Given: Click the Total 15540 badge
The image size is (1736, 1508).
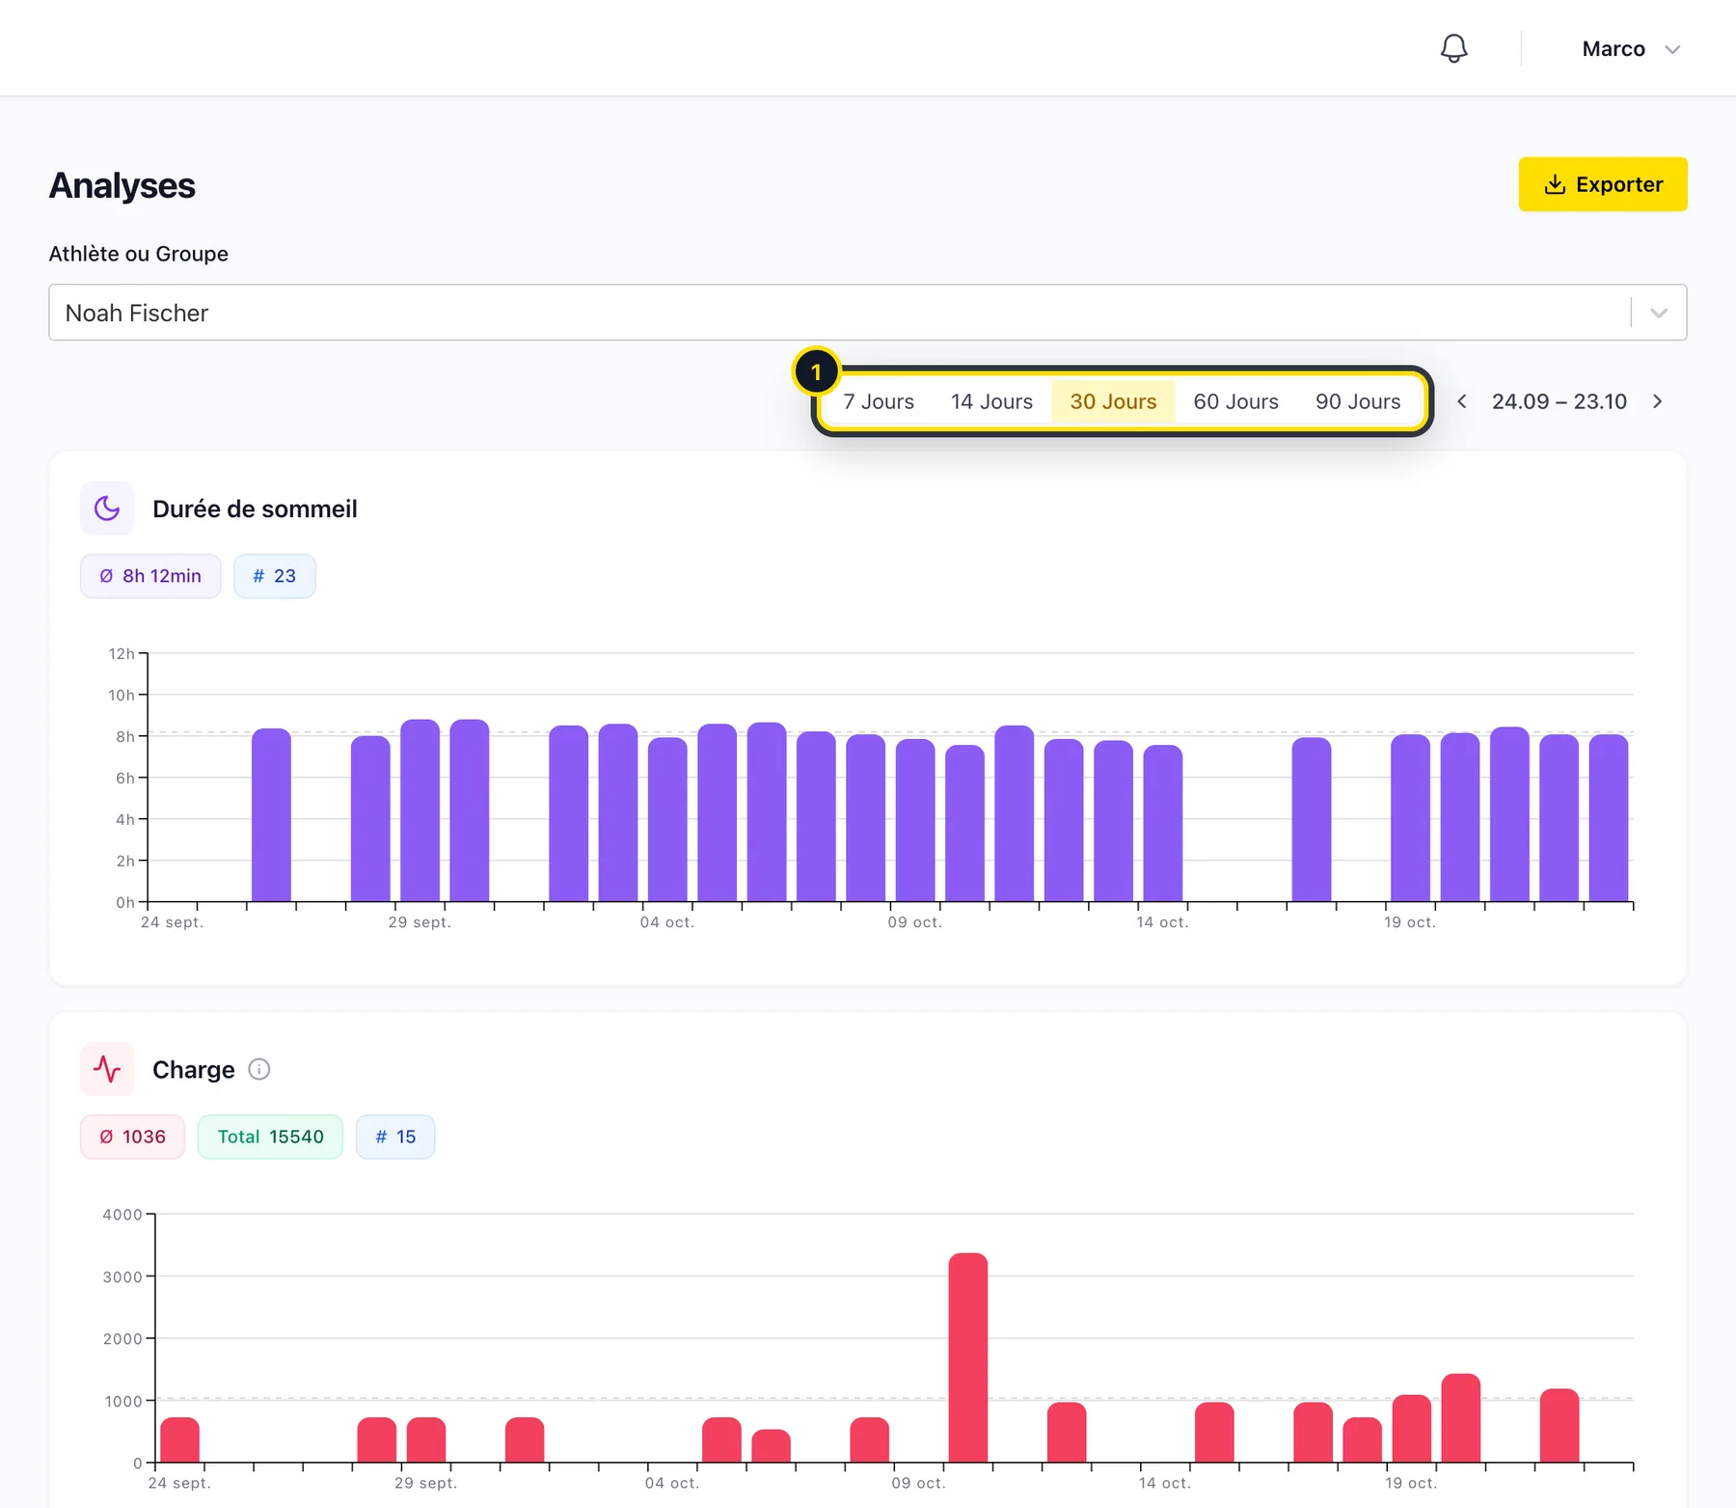Looking at the screenshot, I should (x=270, y=1137).
